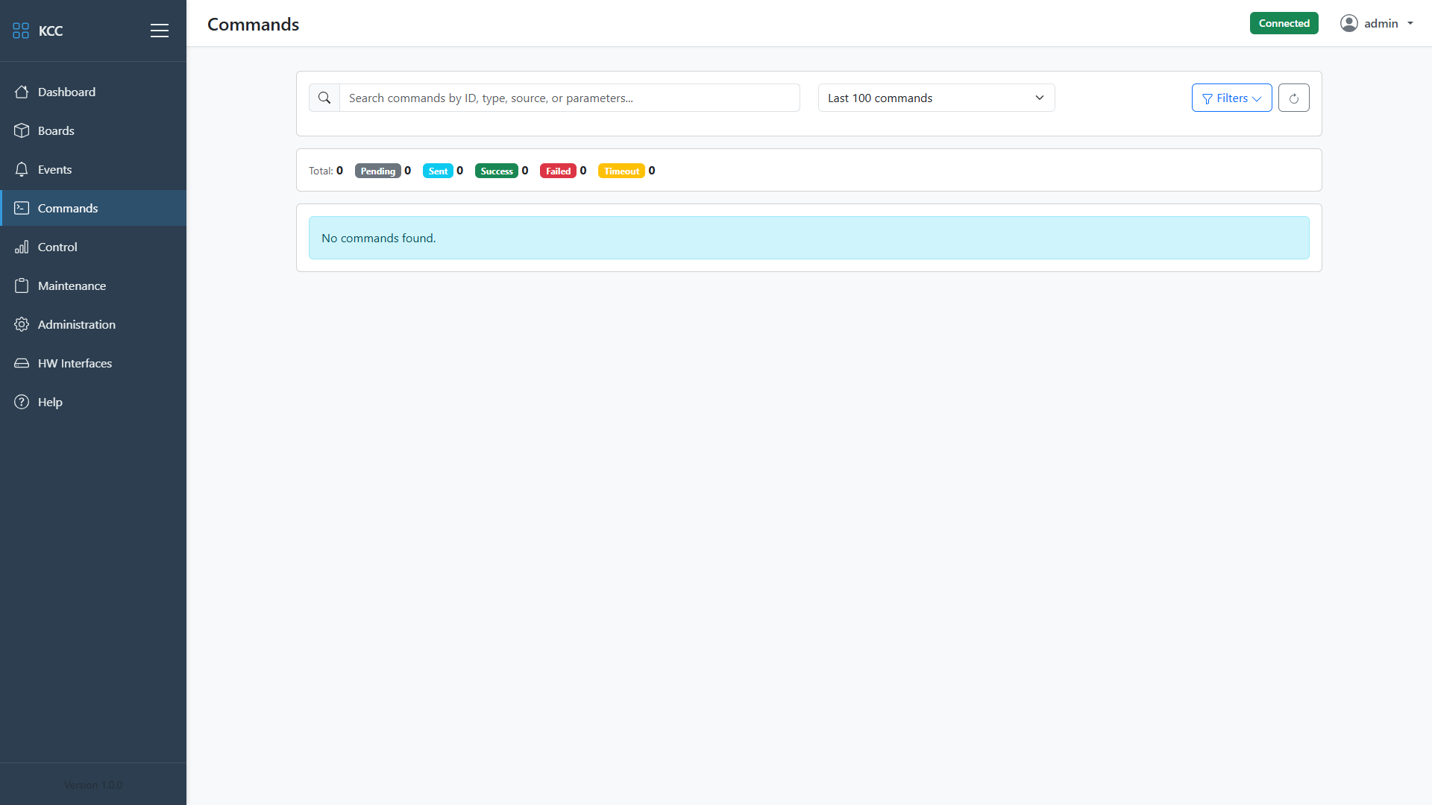Open the Last 100 commands dropdown
This screenshot has height=805, width=1432.
(x=935, y=98)
